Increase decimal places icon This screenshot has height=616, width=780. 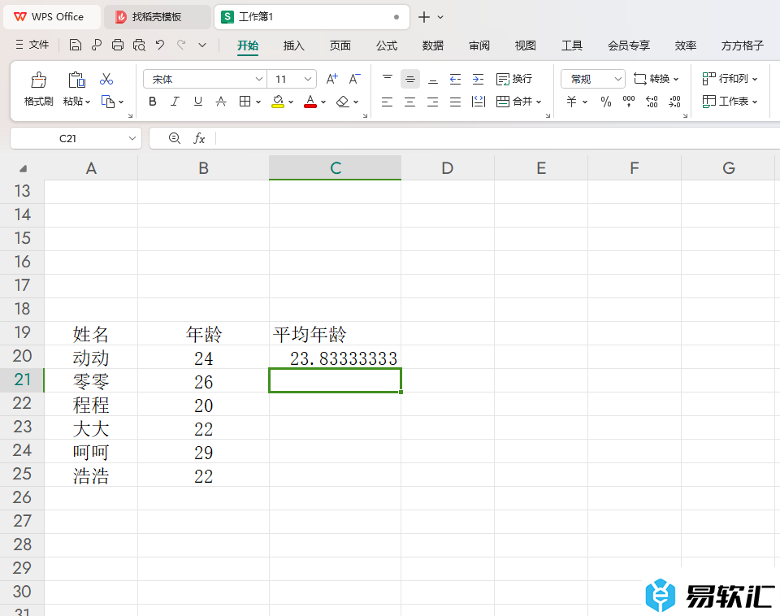[x=652, y=102]
